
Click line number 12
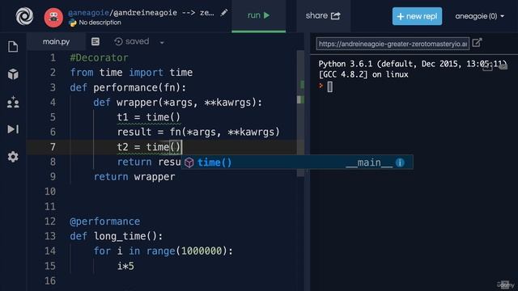[x=50, y=221]
